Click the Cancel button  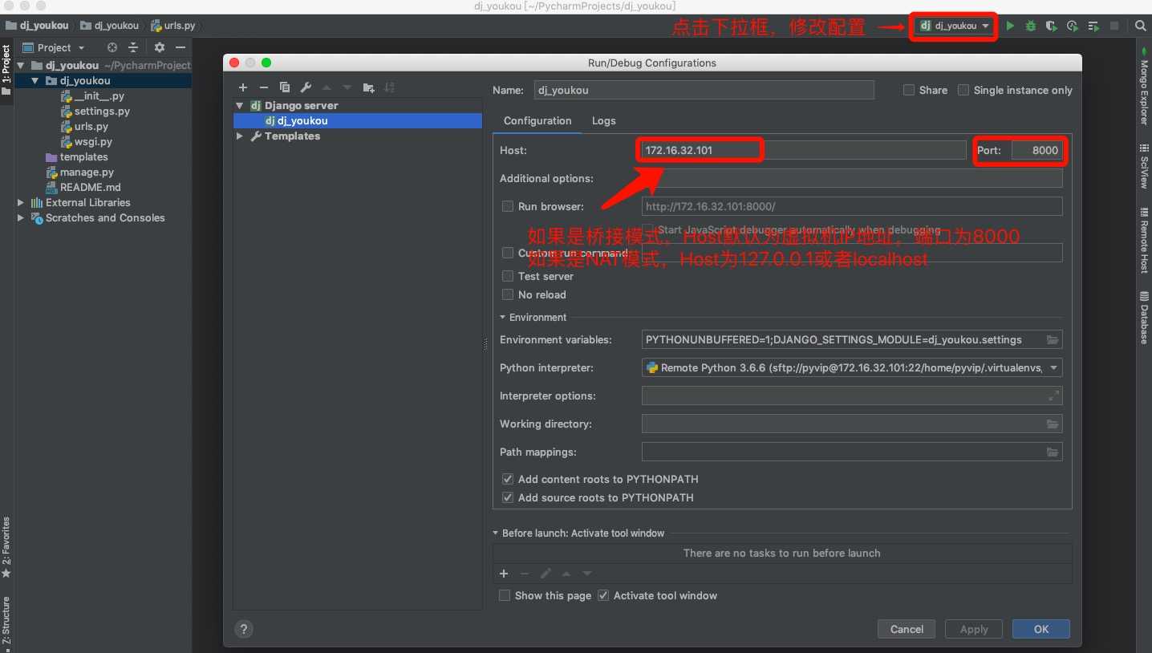907,629
